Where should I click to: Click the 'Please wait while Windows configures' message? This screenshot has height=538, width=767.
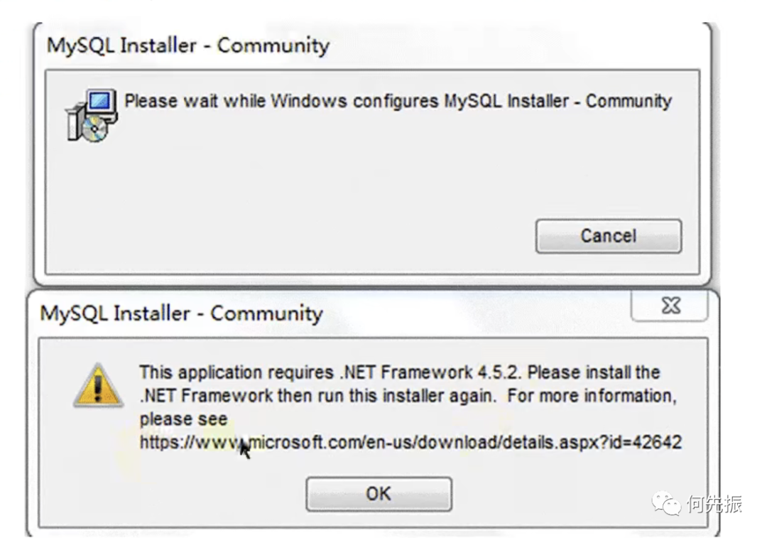pos(398,102)
